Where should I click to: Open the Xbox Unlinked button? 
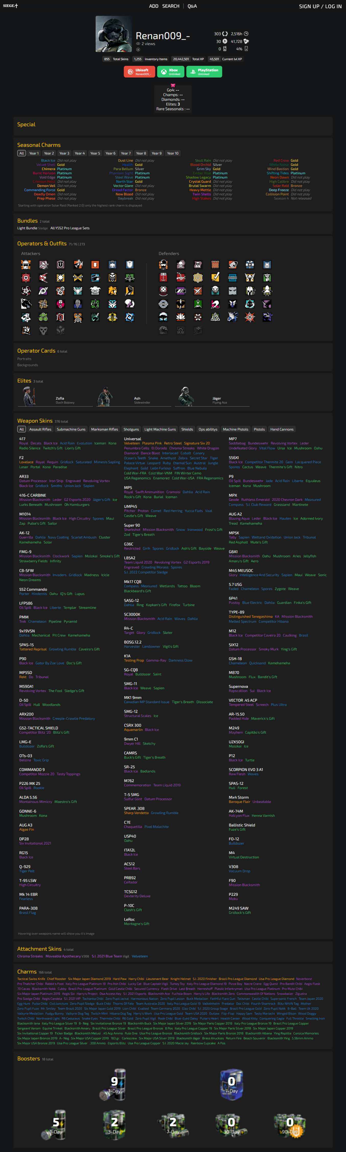pos(171,71)
